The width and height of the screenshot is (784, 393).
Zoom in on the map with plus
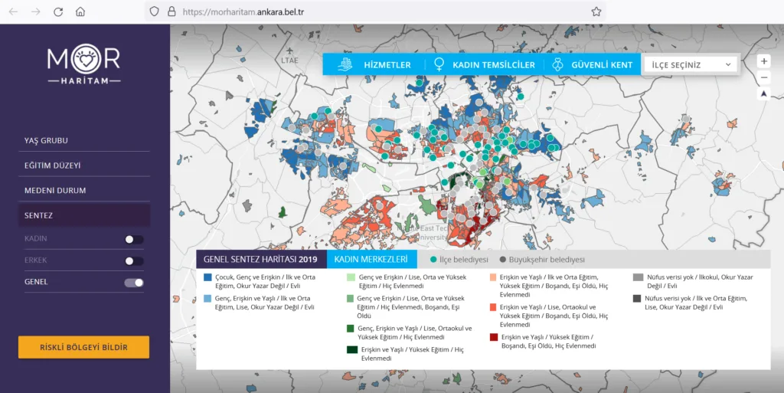pyautogui.click(x=763, y=61)
